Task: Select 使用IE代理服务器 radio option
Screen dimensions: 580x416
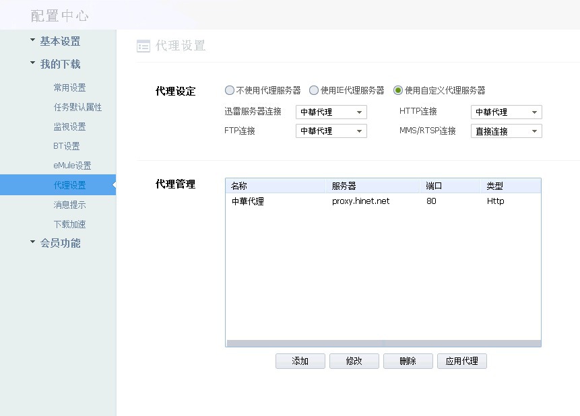Action: 314,90
